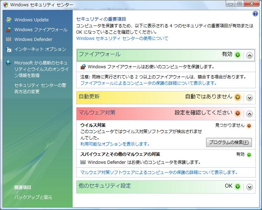
Task: Click the 自動更新 section header title
Action: (x=89, y=97)
